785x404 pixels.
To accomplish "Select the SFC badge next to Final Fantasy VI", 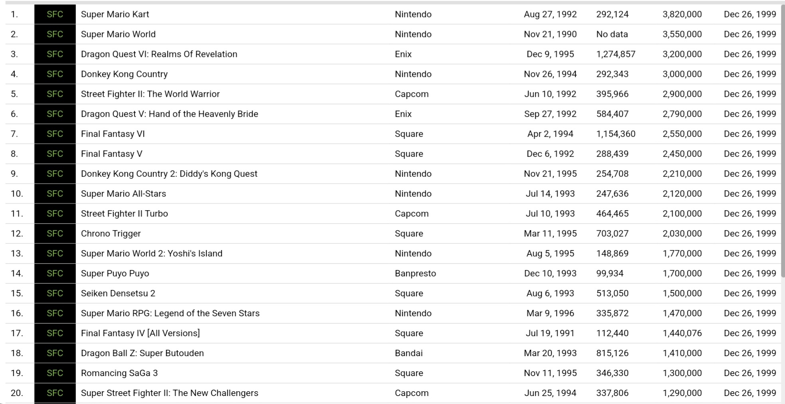I will (55, 134).
